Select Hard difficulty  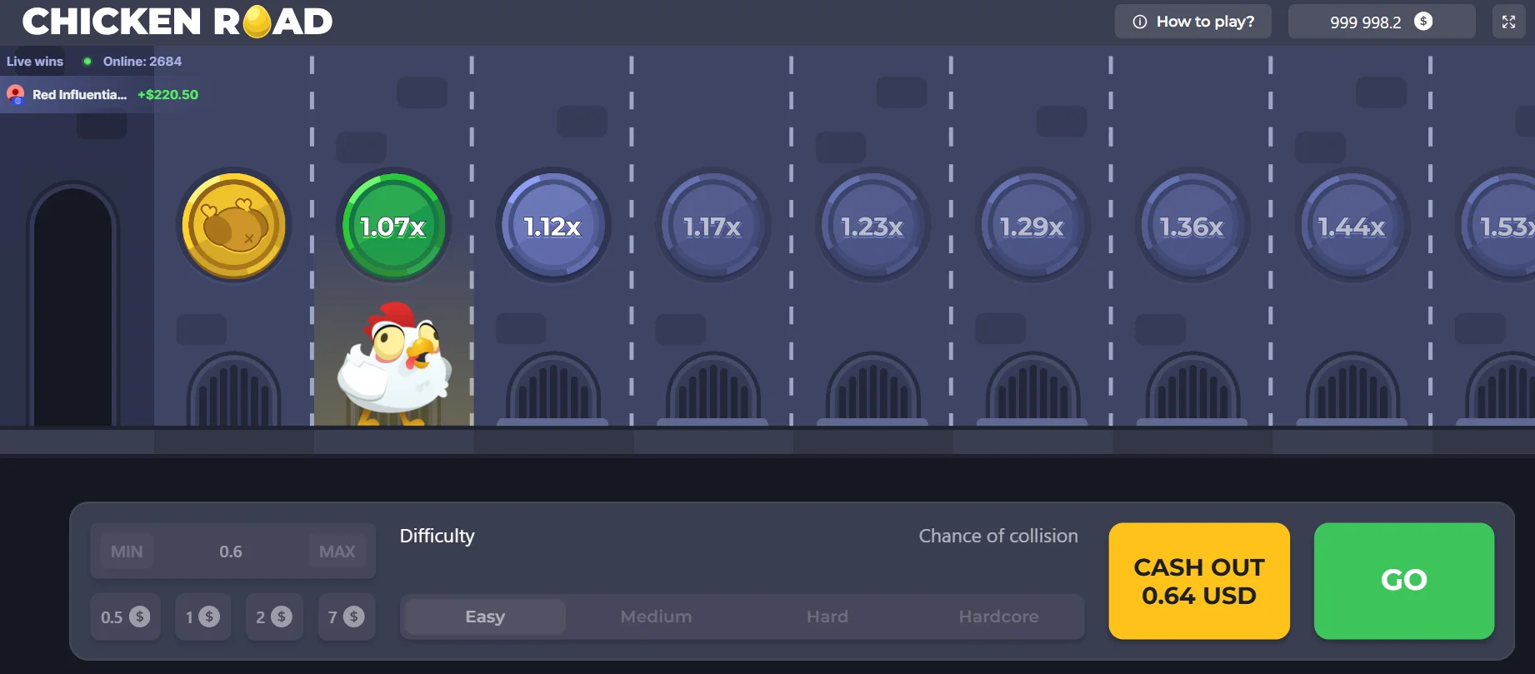click(827, 617)
